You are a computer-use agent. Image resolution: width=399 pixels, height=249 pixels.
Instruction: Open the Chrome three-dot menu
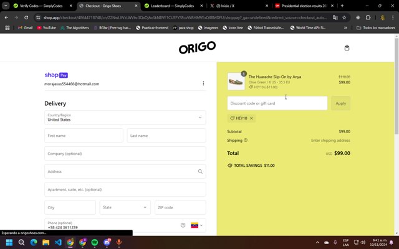393,17
